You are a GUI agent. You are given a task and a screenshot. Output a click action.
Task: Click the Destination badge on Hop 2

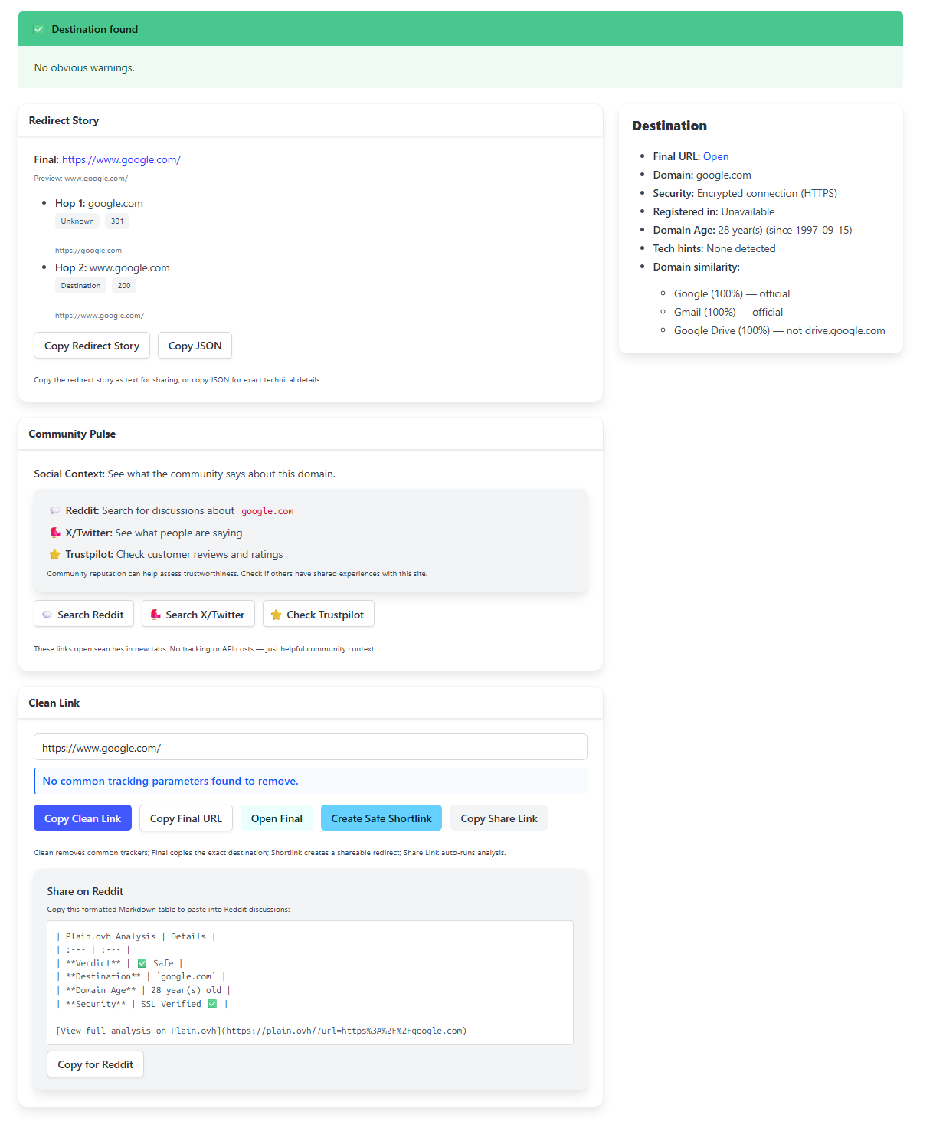[x=80, y=286]
